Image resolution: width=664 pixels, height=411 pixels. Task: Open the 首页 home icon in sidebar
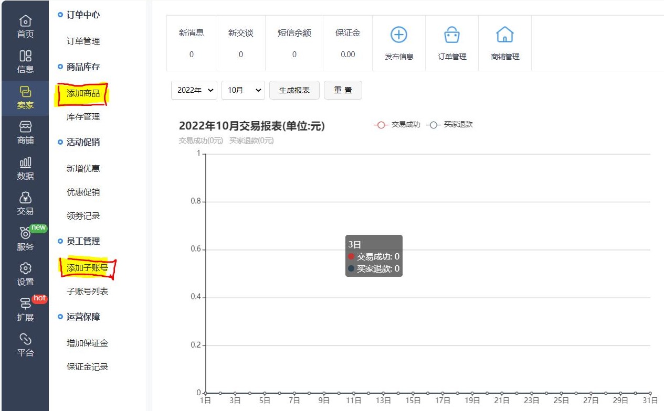(25, 21)
